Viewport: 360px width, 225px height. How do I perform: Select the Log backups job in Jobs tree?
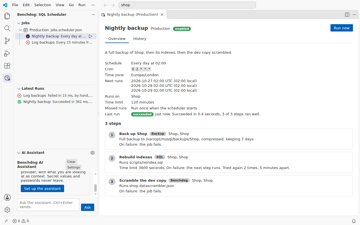click(x=56, y=42)
